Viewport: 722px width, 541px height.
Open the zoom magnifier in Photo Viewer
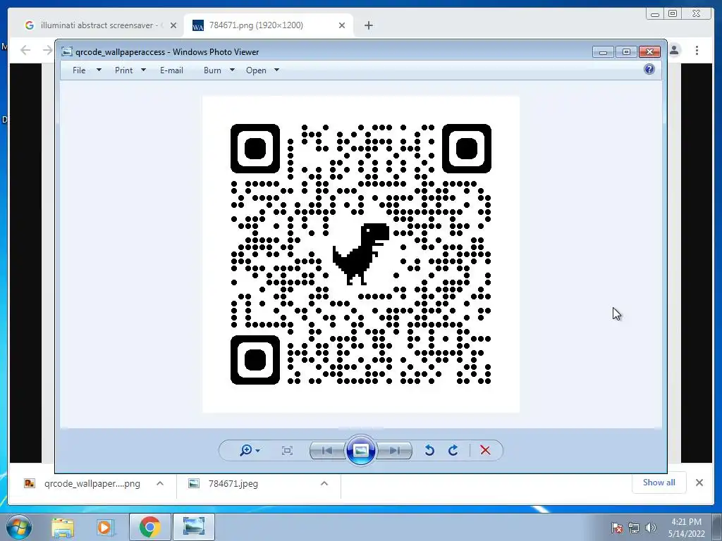click(x=245, y=450)
